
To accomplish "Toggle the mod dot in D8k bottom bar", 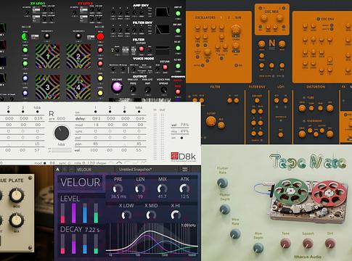I will 44,163.
